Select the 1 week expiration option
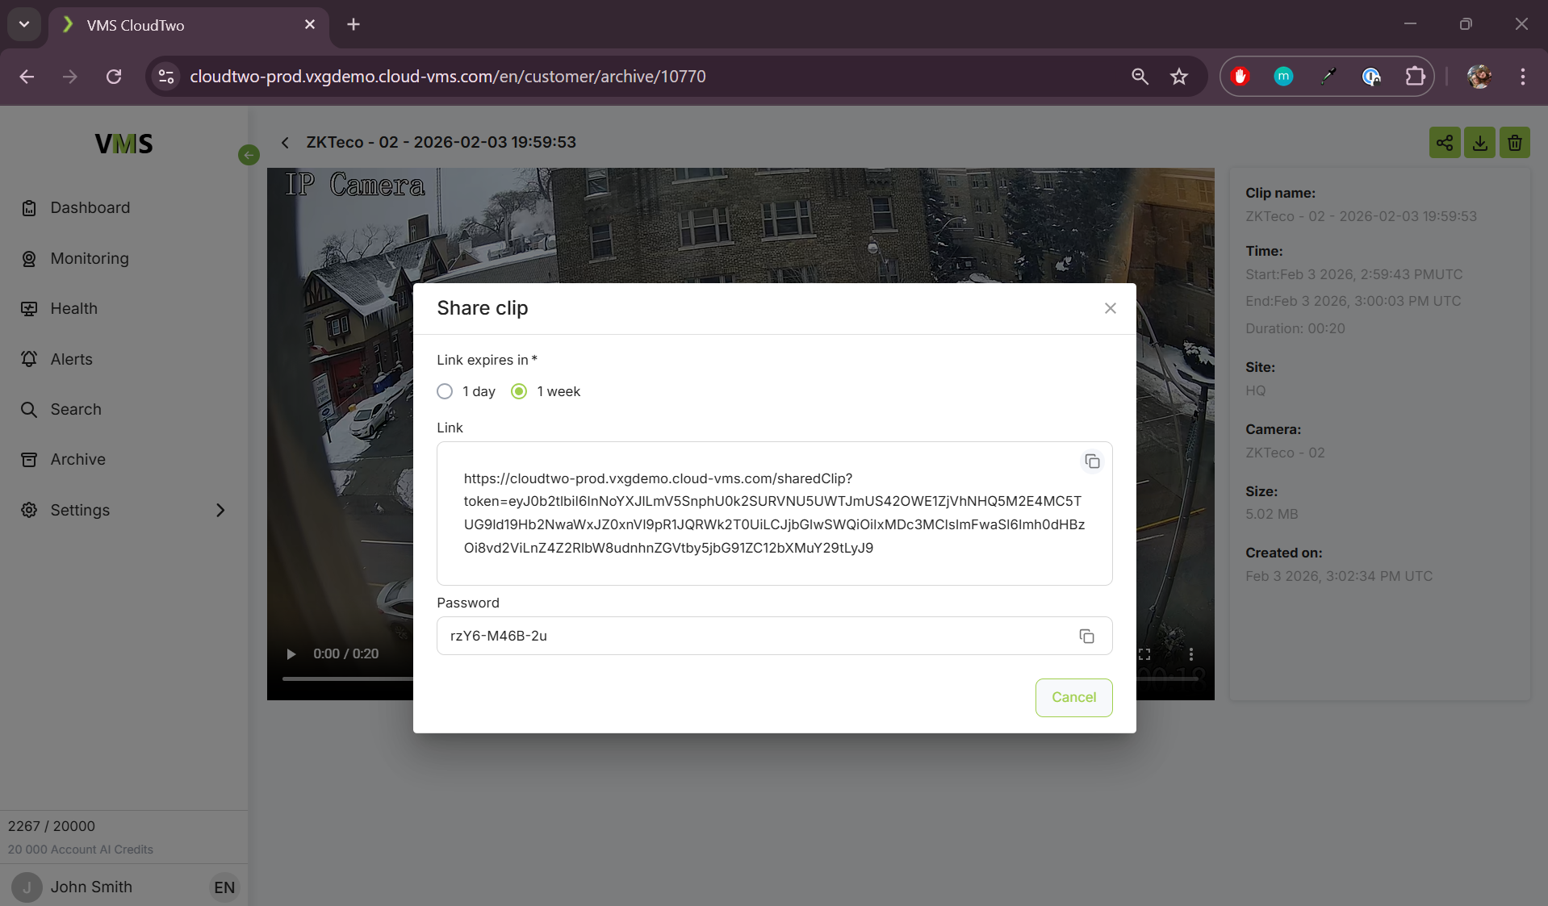This screenshot has width=1548, height=906. pos(519,391)
